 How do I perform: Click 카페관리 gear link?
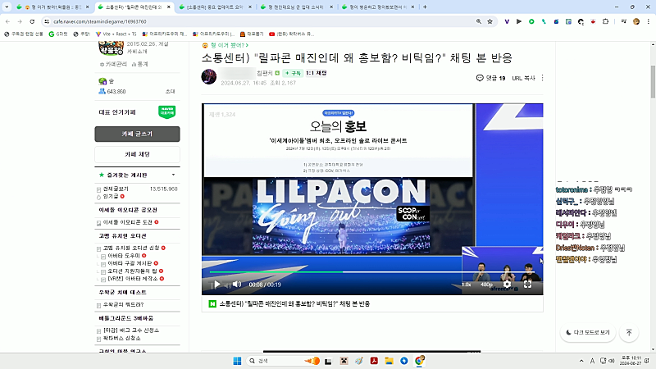pos(113,64)
